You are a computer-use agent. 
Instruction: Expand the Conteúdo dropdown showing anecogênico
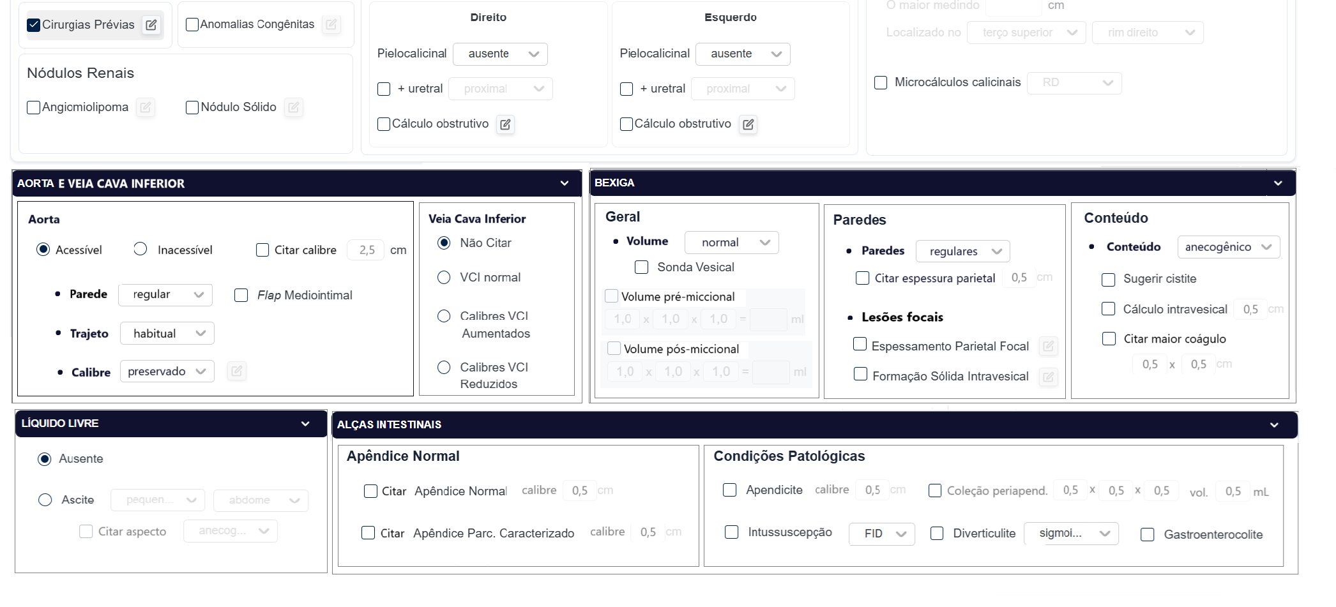point(1228,248)
